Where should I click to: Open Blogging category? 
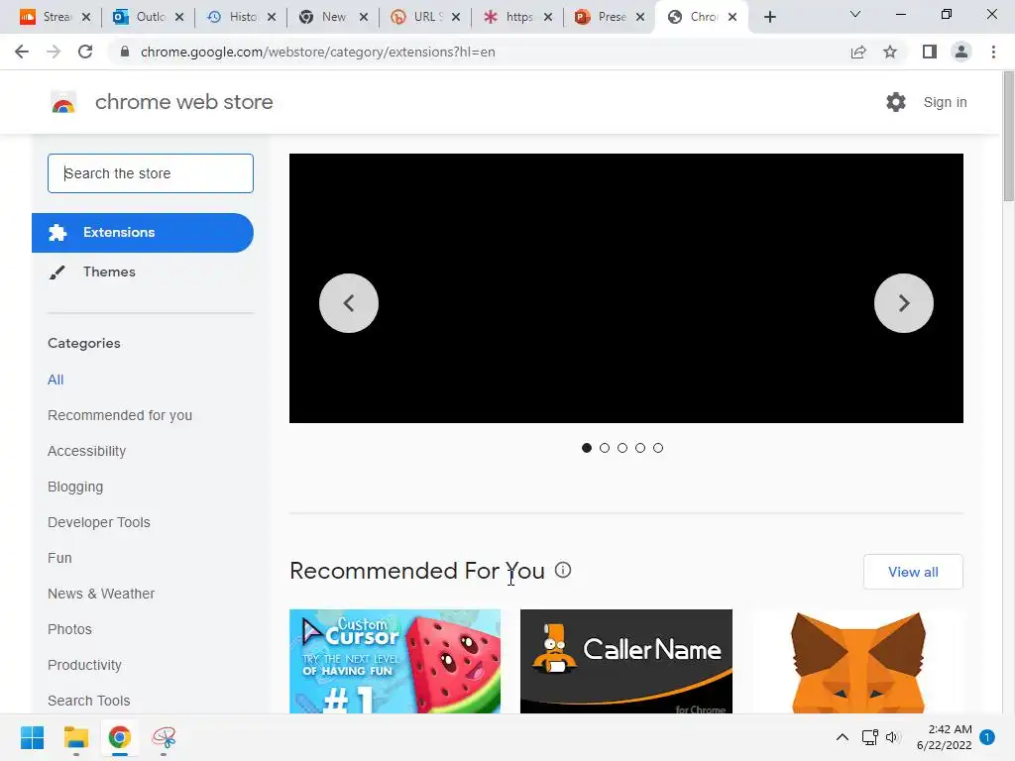tap(75, 487)
